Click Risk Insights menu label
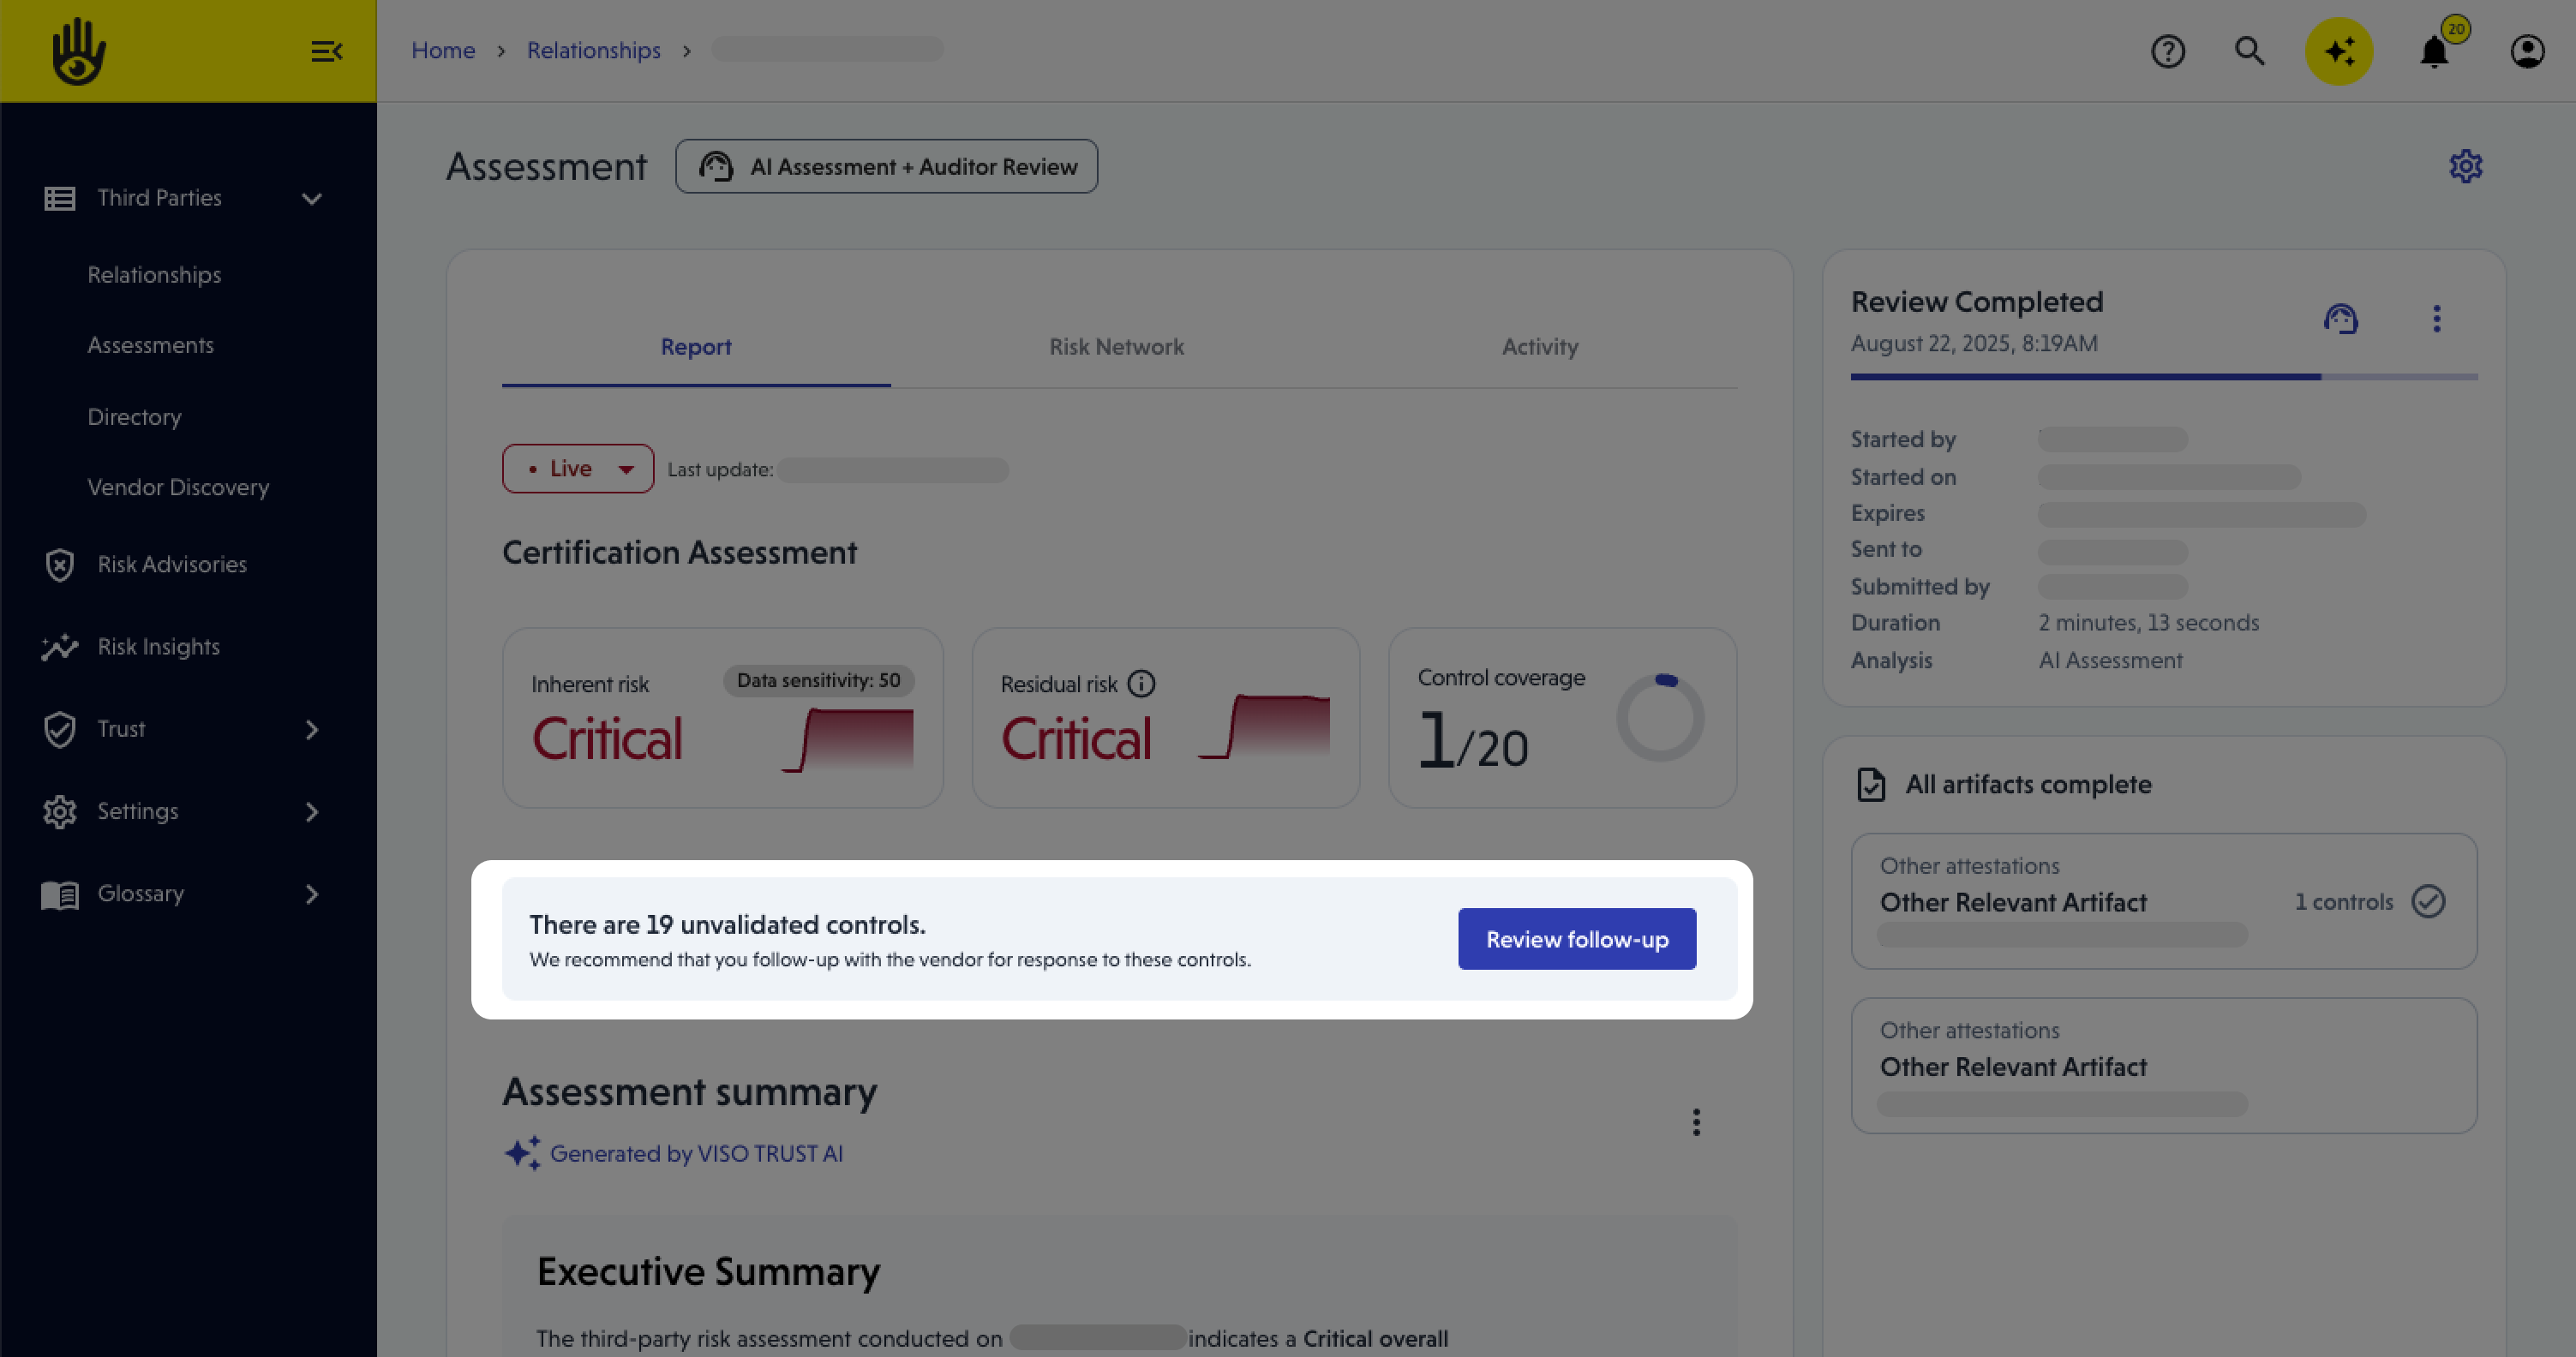This screenshot has width=2576, height=1357. (158, 647)
